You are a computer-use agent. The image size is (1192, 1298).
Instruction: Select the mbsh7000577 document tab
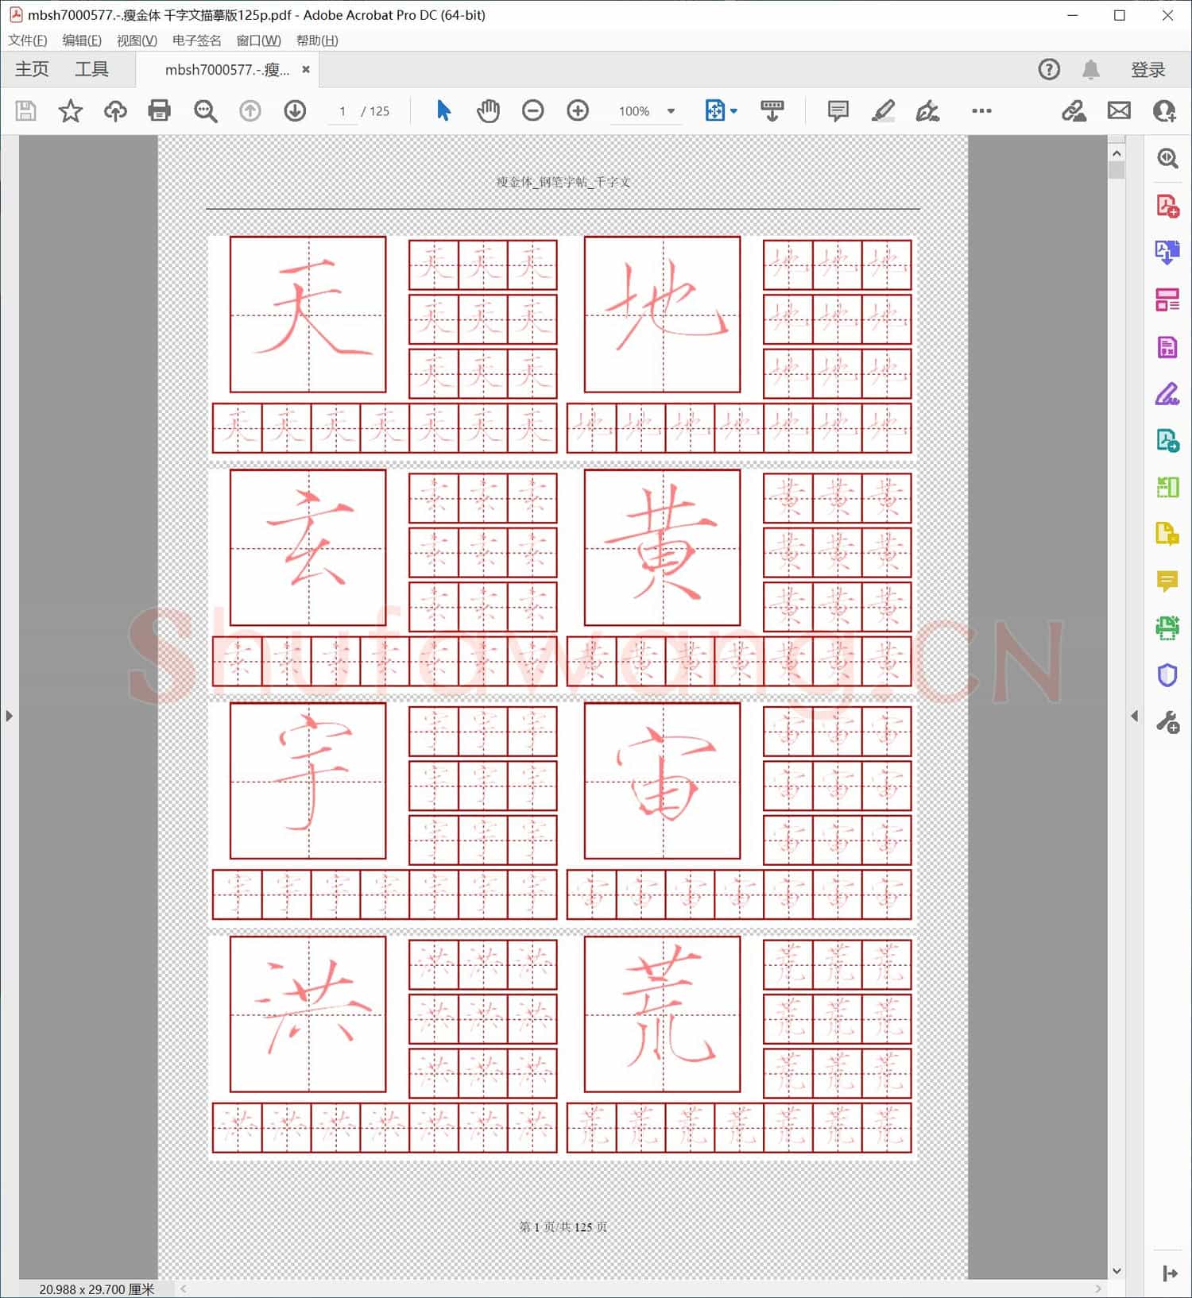[226, 70]
